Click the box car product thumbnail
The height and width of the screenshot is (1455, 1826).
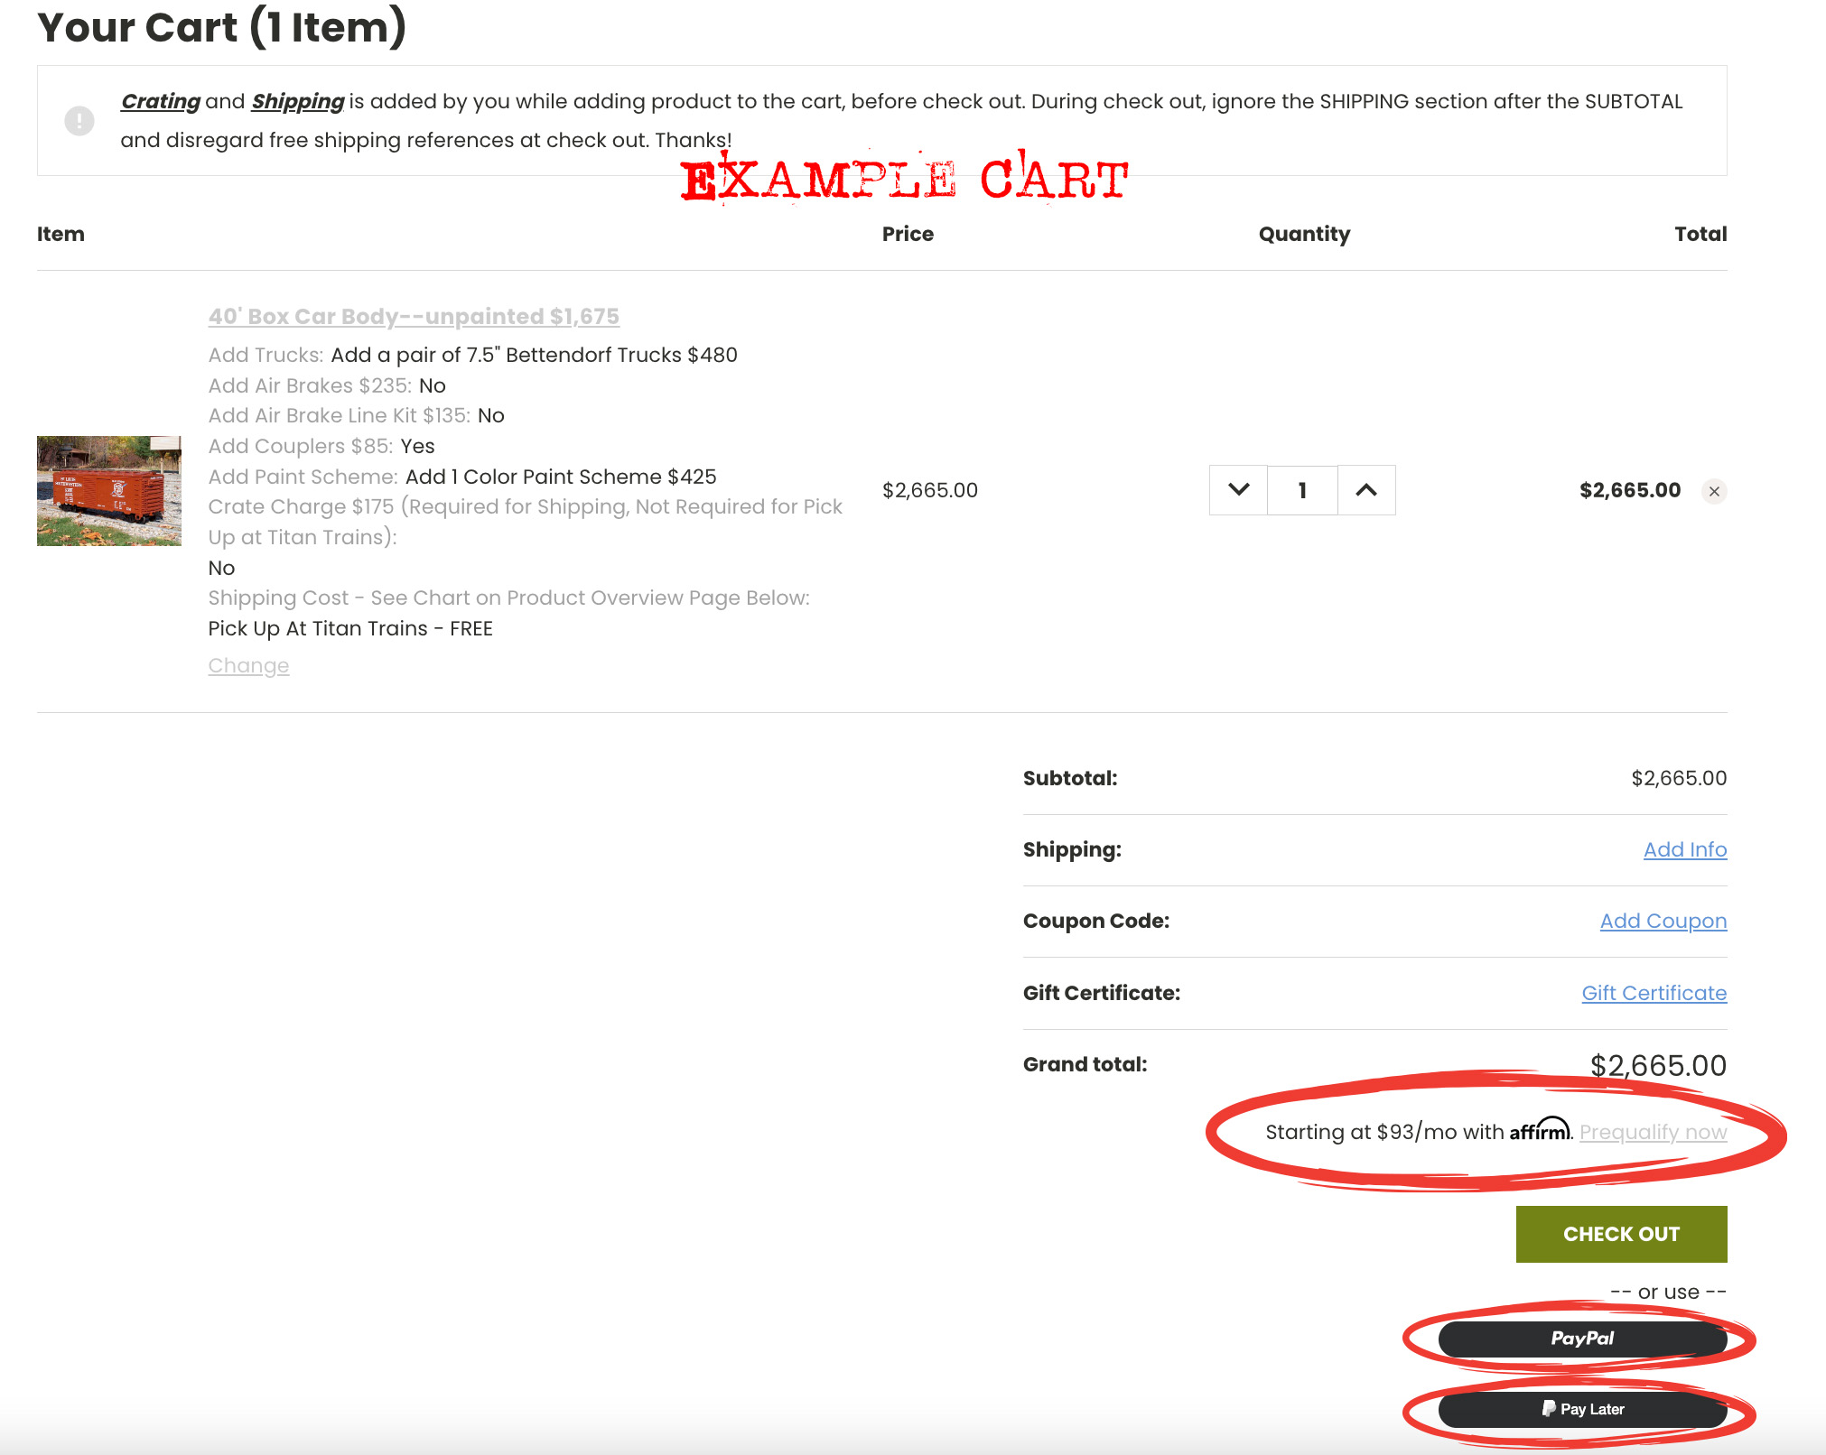(108, 490)
